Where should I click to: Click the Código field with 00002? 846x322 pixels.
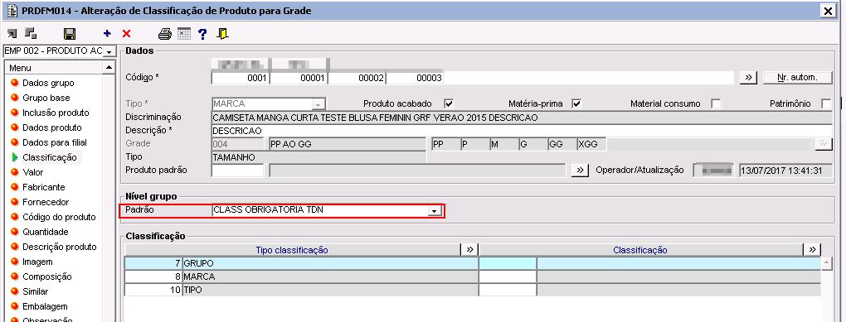pos(357,79)
